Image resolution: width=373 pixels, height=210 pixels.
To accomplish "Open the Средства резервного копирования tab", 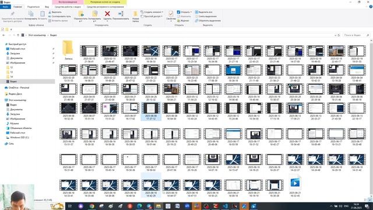I will [105, 7].
